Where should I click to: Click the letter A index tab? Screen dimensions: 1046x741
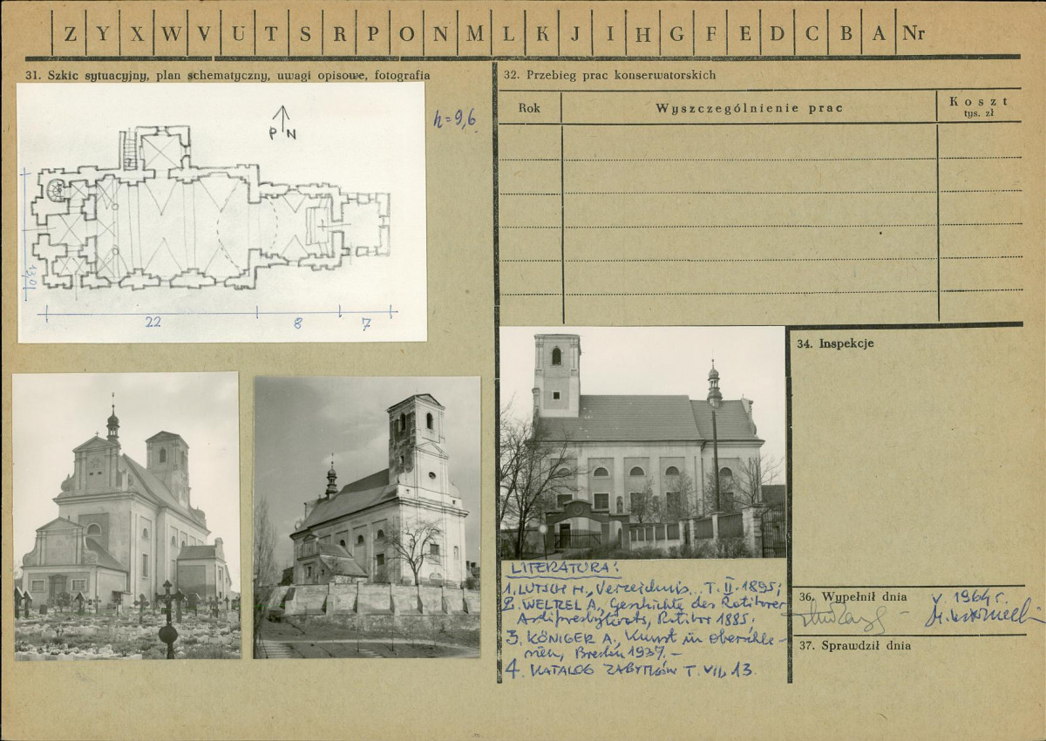880,34
